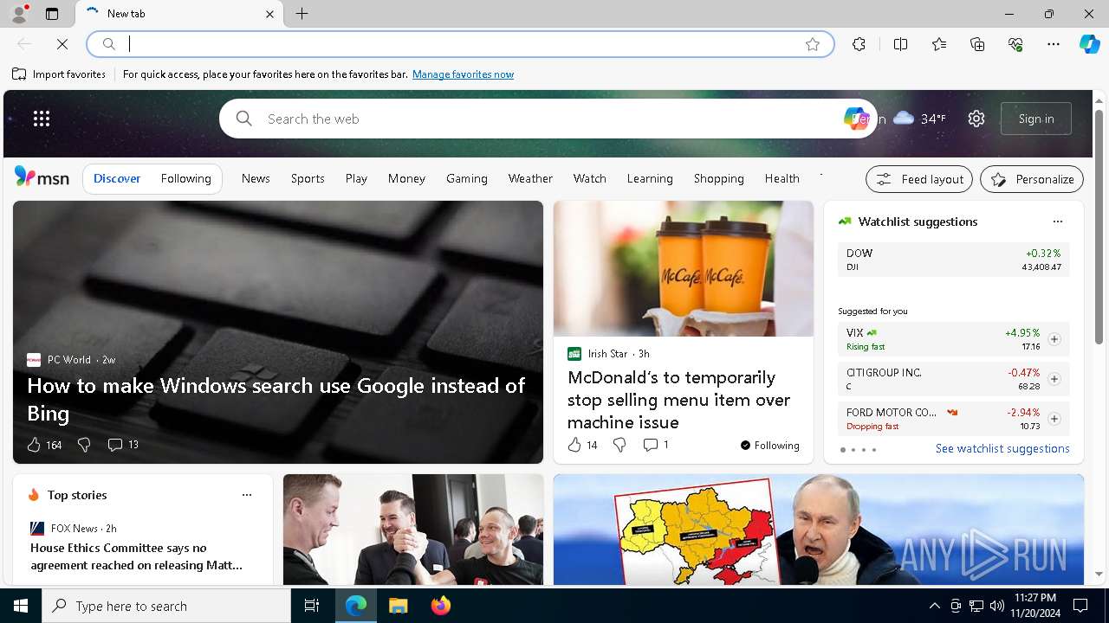Image resolution: width=1109 pixels, height=623 pixels.
Task: Dislike the PC World article
Action: pyautogui.click(x=84, y=445)
